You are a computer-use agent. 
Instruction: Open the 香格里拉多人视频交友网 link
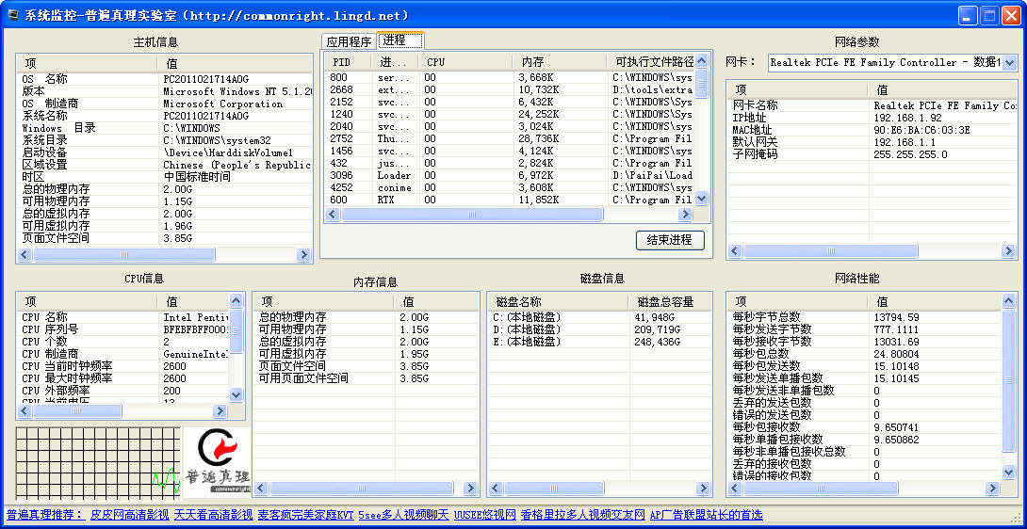pos(583,515)
